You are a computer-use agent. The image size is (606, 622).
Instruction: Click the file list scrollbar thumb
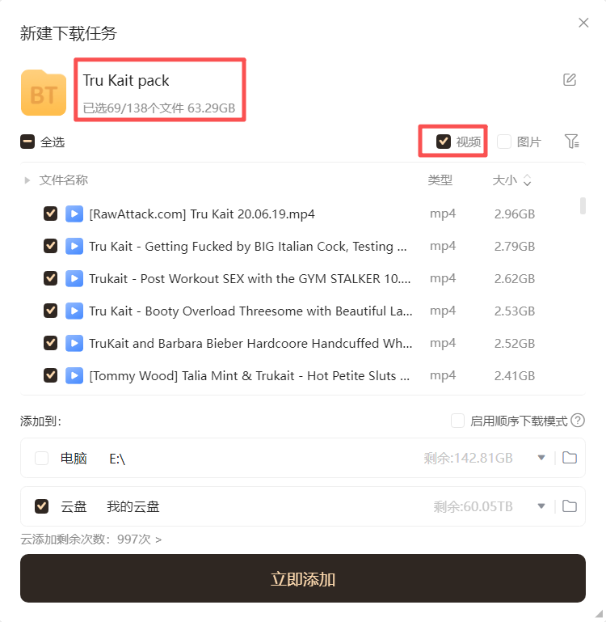(x=583, y=205)
